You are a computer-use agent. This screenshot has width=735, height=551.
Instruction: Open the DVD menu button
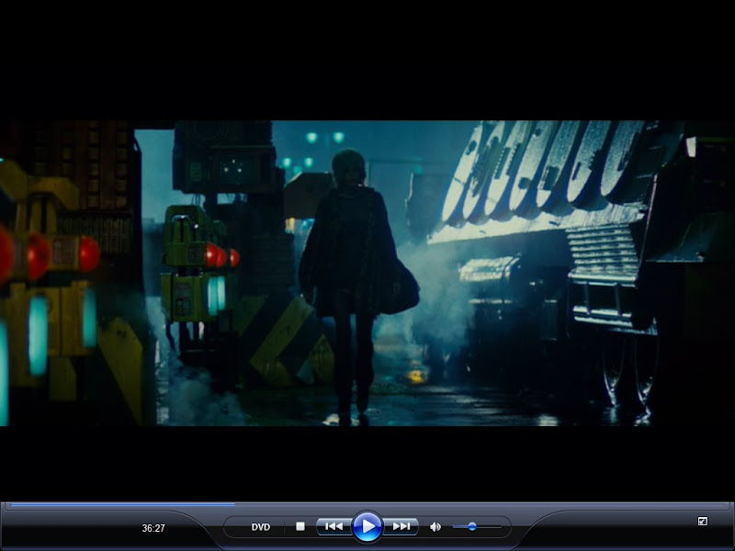pyautogui.click(x=261, y=527)
